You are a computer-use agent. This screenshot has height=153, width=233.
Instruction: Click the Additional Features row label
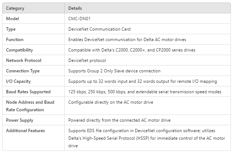(25, 131)
